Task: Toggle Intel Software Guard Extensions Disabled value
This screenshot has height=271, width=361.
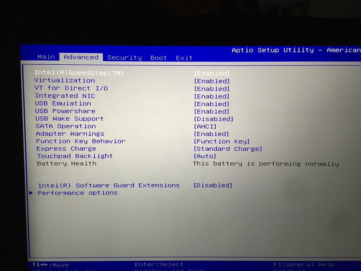Action: coord(213,185)
